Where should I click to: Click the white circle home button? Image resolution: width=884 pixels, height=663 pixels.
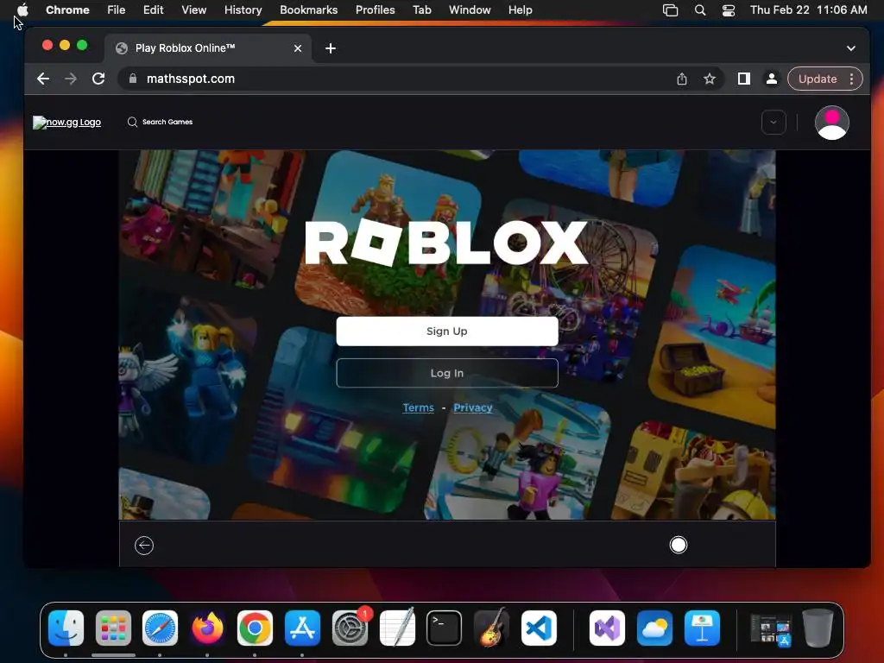679,545
